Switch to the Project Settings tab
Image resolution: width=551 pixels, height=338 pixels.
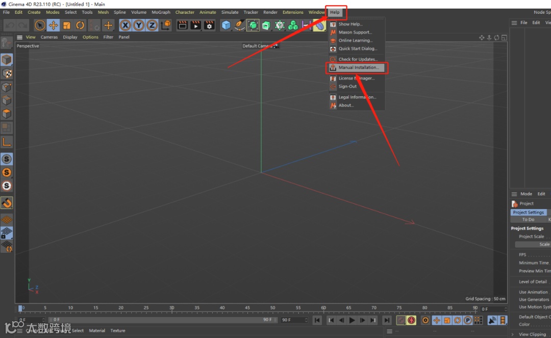click(x=529, y=213)
